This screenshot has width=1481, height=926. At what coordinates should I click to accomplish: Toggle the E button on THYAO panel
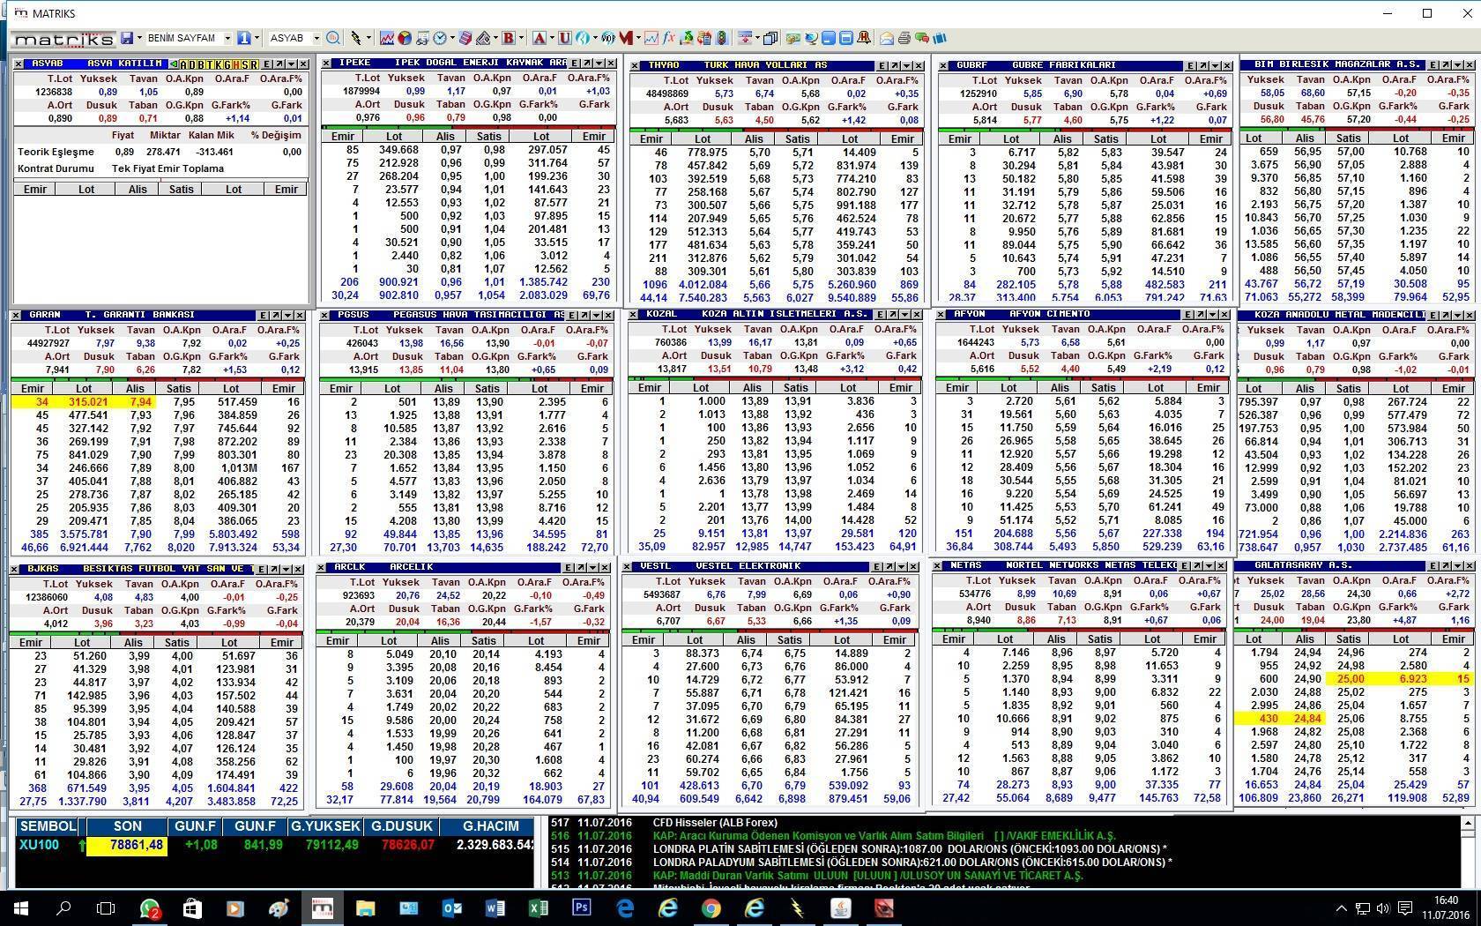[x=882, y=66]
